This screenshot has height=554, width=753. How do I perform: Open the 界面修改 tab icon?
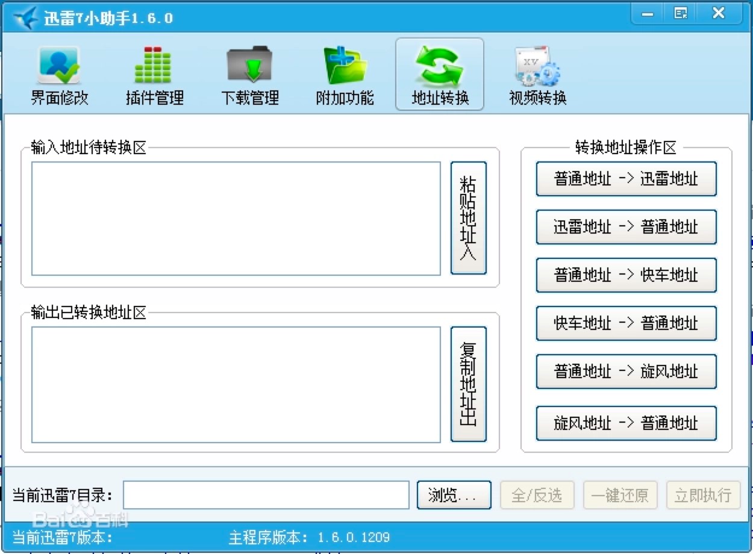click(60, 65)
